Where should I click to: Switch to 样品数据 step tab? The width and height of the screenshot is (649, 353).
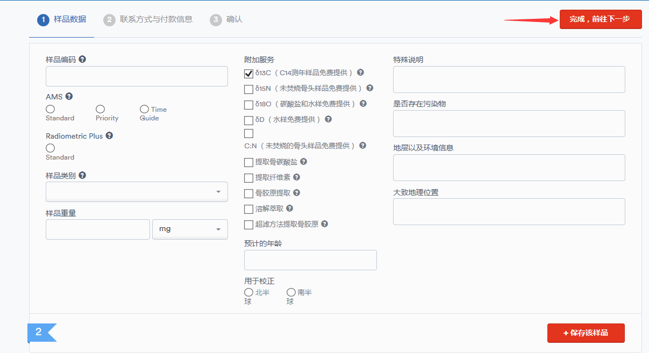click(61, 19)
